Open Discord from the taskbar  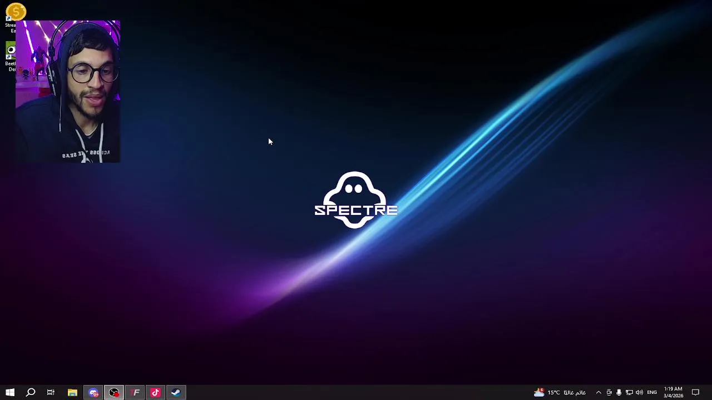(93, 393)
